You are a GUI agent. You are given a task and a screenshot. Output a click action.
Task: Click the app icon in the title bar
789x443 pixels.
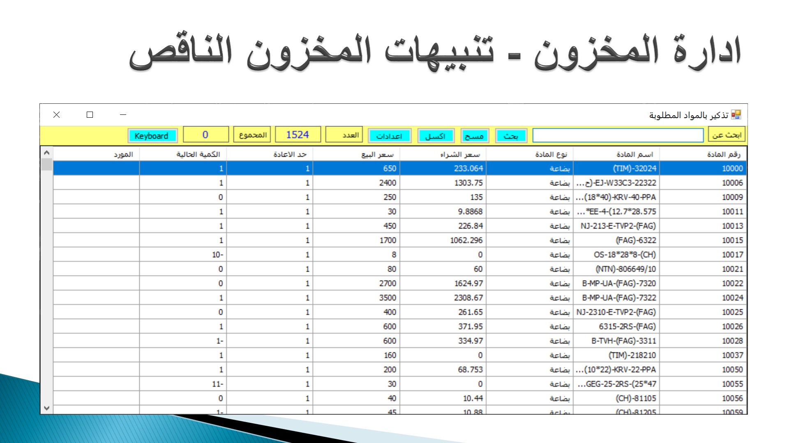pyautogui.click(x=736, y=115)
